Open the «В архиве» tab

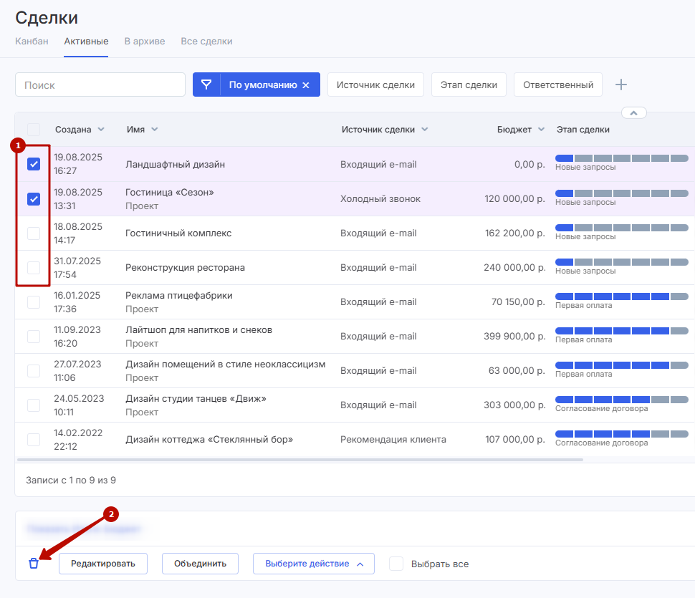[145, 42]
